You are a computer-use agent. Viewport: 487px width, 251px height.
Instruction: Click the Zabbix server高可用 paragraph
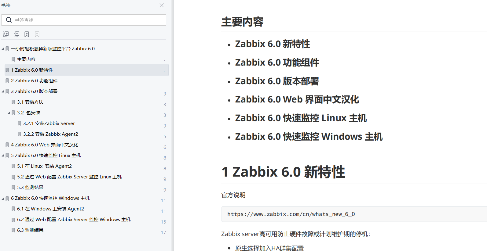[x=296, y=234]
